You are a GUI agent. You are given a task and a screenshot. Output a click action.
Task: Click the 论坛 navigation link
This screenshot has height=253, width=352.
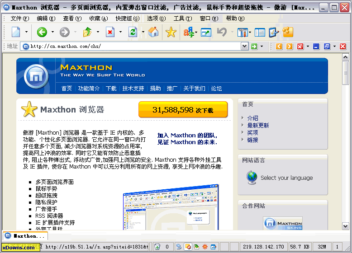point(216,88)
